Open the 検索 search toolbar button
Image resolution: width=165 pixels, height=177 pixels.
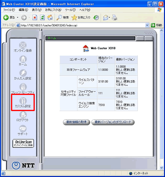click(63, 18)
